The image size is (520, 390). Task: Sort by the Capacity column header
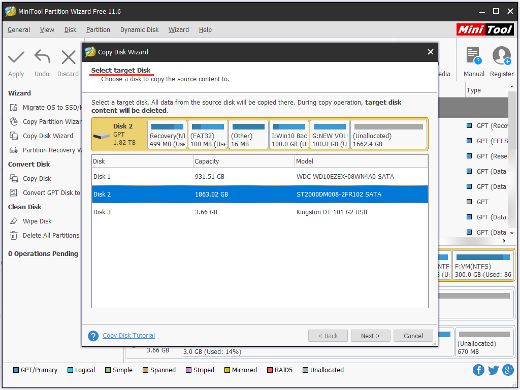tap(244, 161)
